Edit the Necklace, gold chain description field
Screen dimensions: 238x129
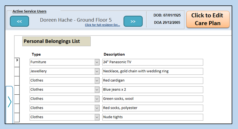[153, 71]
